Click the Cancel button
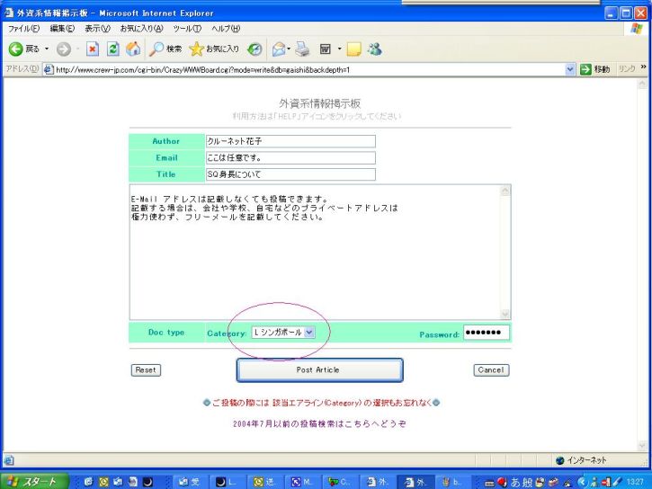The height and width of the screenshot is (489, 652). pyautogui.click(x=491, y=370)
